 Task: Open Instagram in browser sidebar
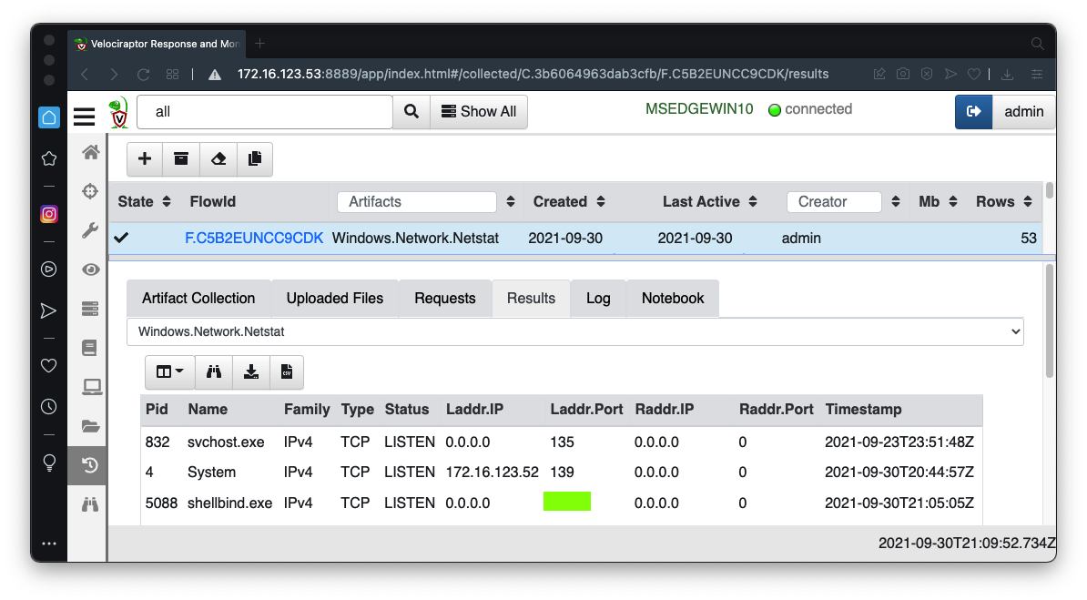[48, 214]
